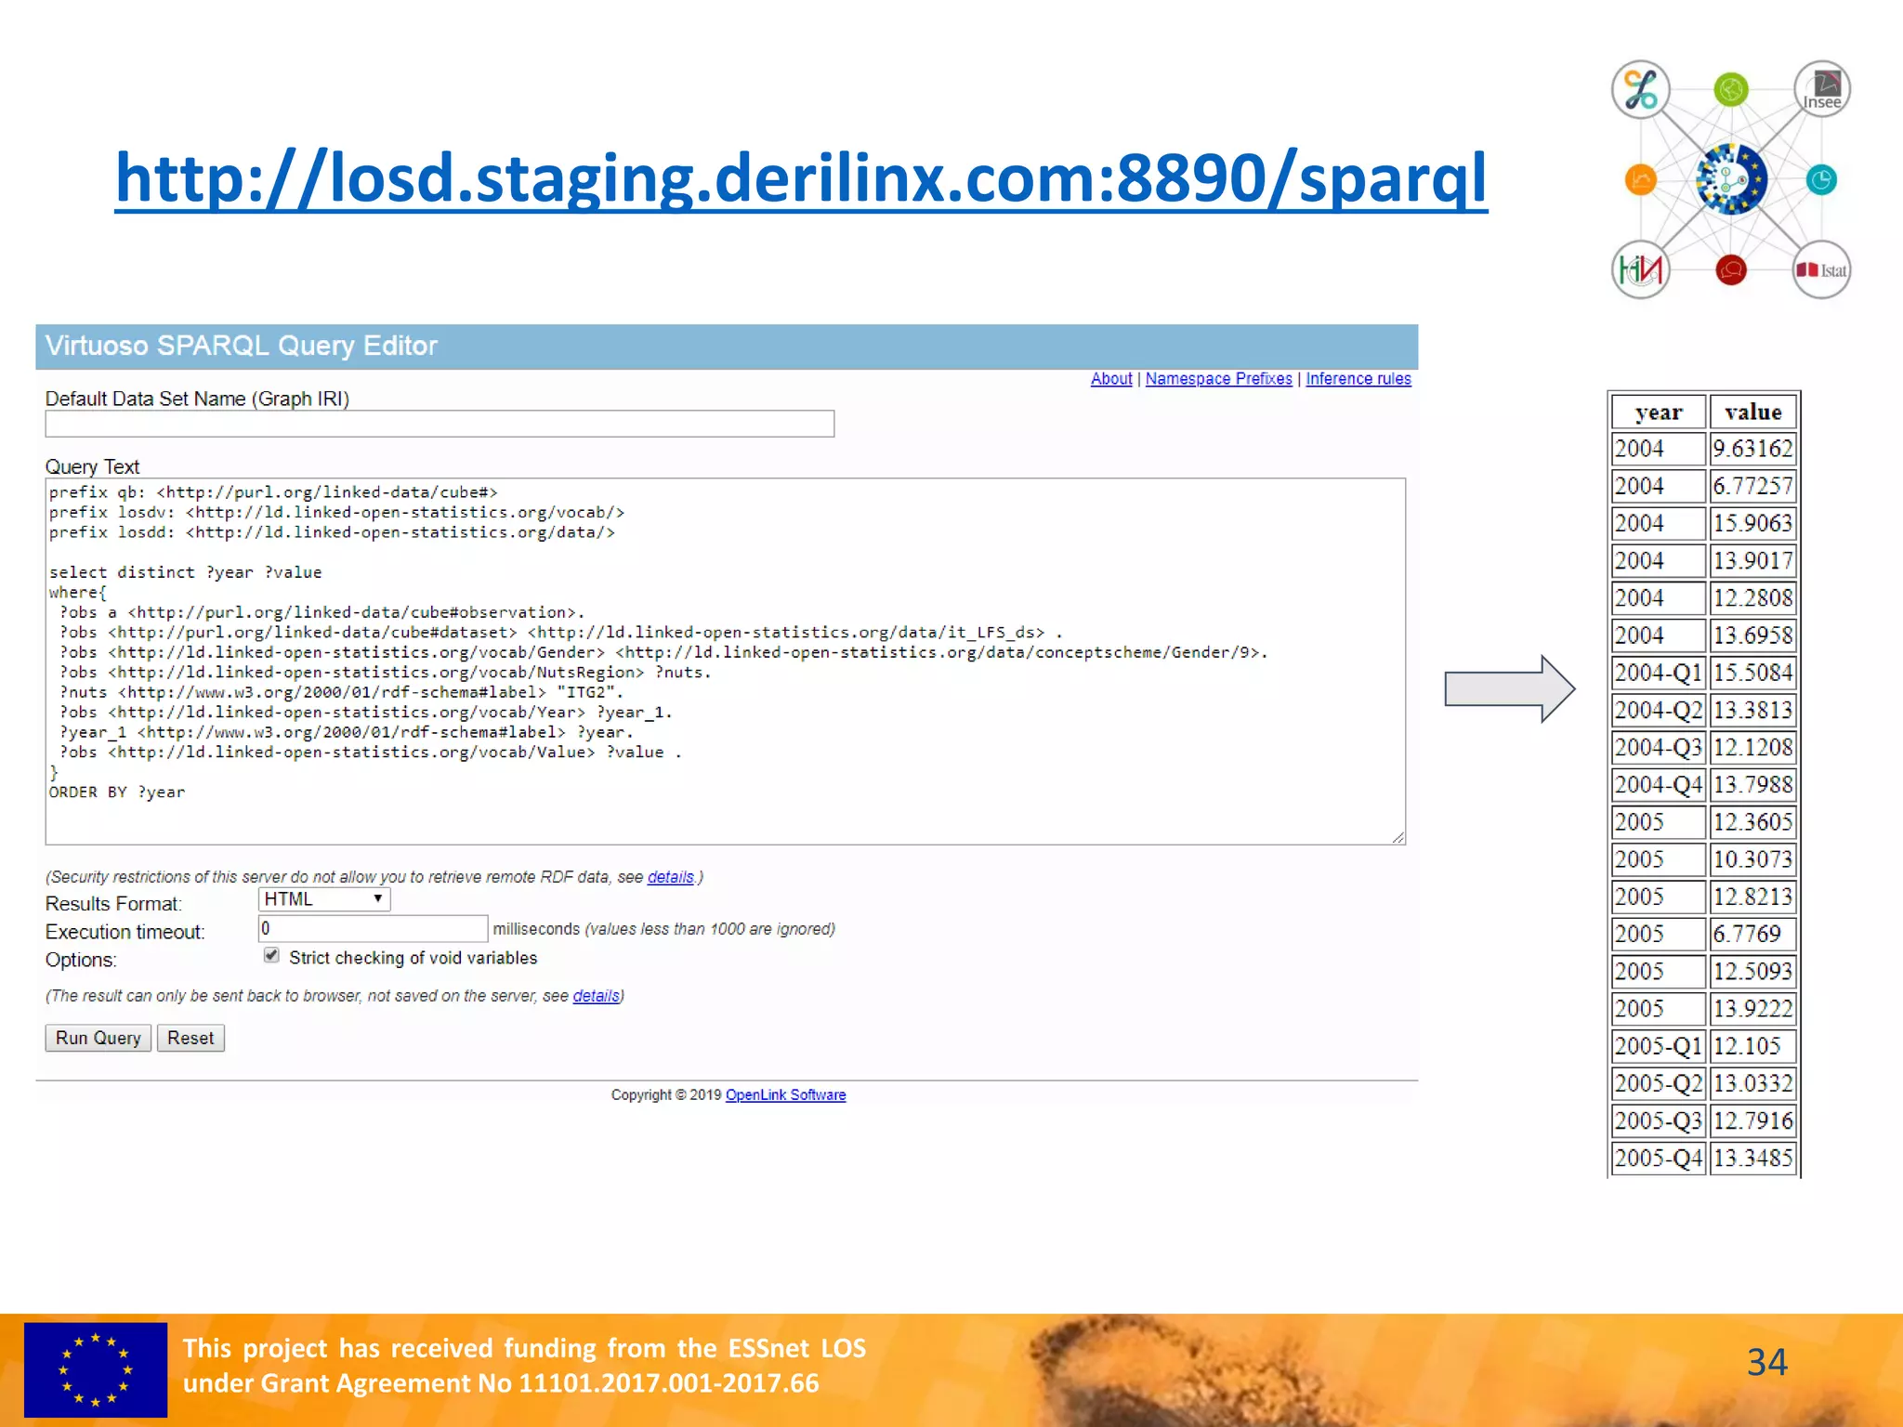Click slide page number 34
The height and width of the screenshot is (1427, 1903).
click(1766, 1363)
